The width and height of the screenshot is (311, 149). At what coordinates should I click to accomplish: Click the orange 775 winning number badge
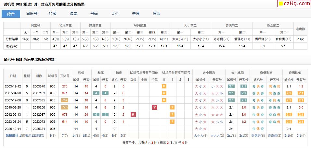click(65, 107)
